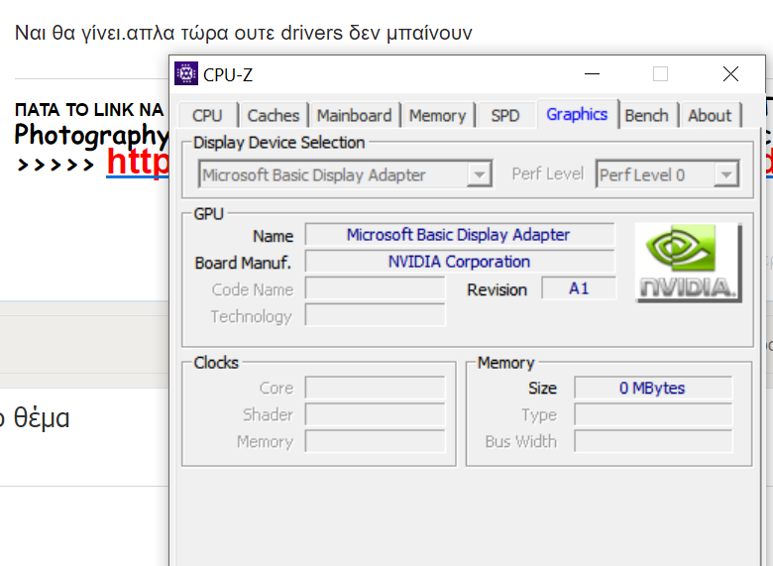The width and height of the screenshot is (773, 566).
Task: Switch to the CPU tab
Action: click(x=207, y=115)
